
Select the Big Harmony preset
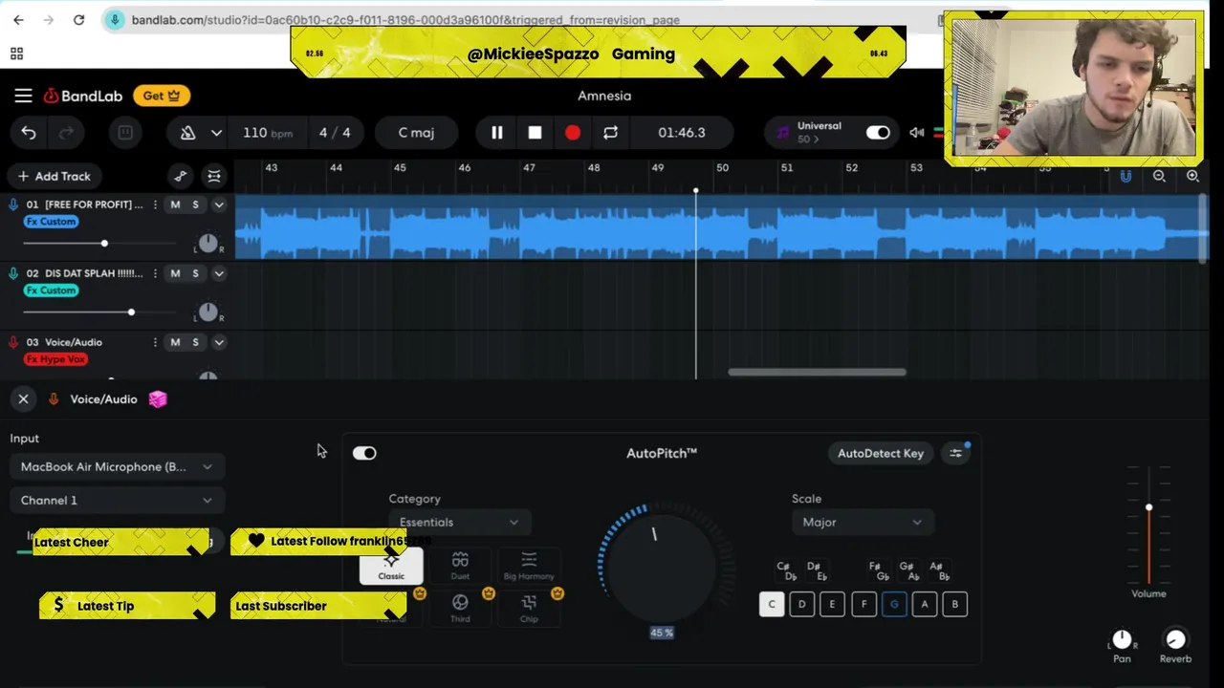pyautogui.click(x=529, y=566)
